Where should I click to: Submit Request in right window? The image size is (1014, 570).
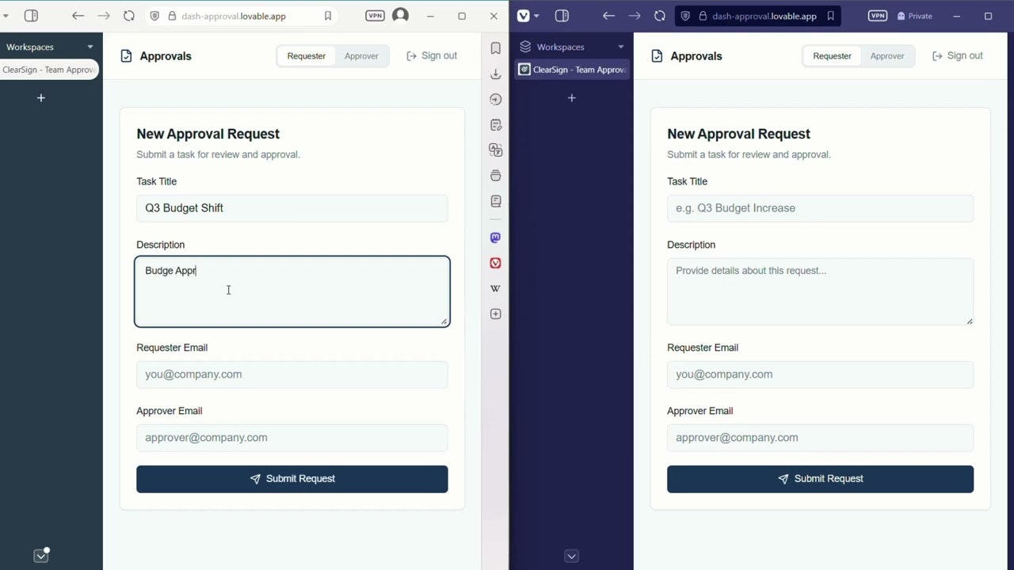coord(820,479)
